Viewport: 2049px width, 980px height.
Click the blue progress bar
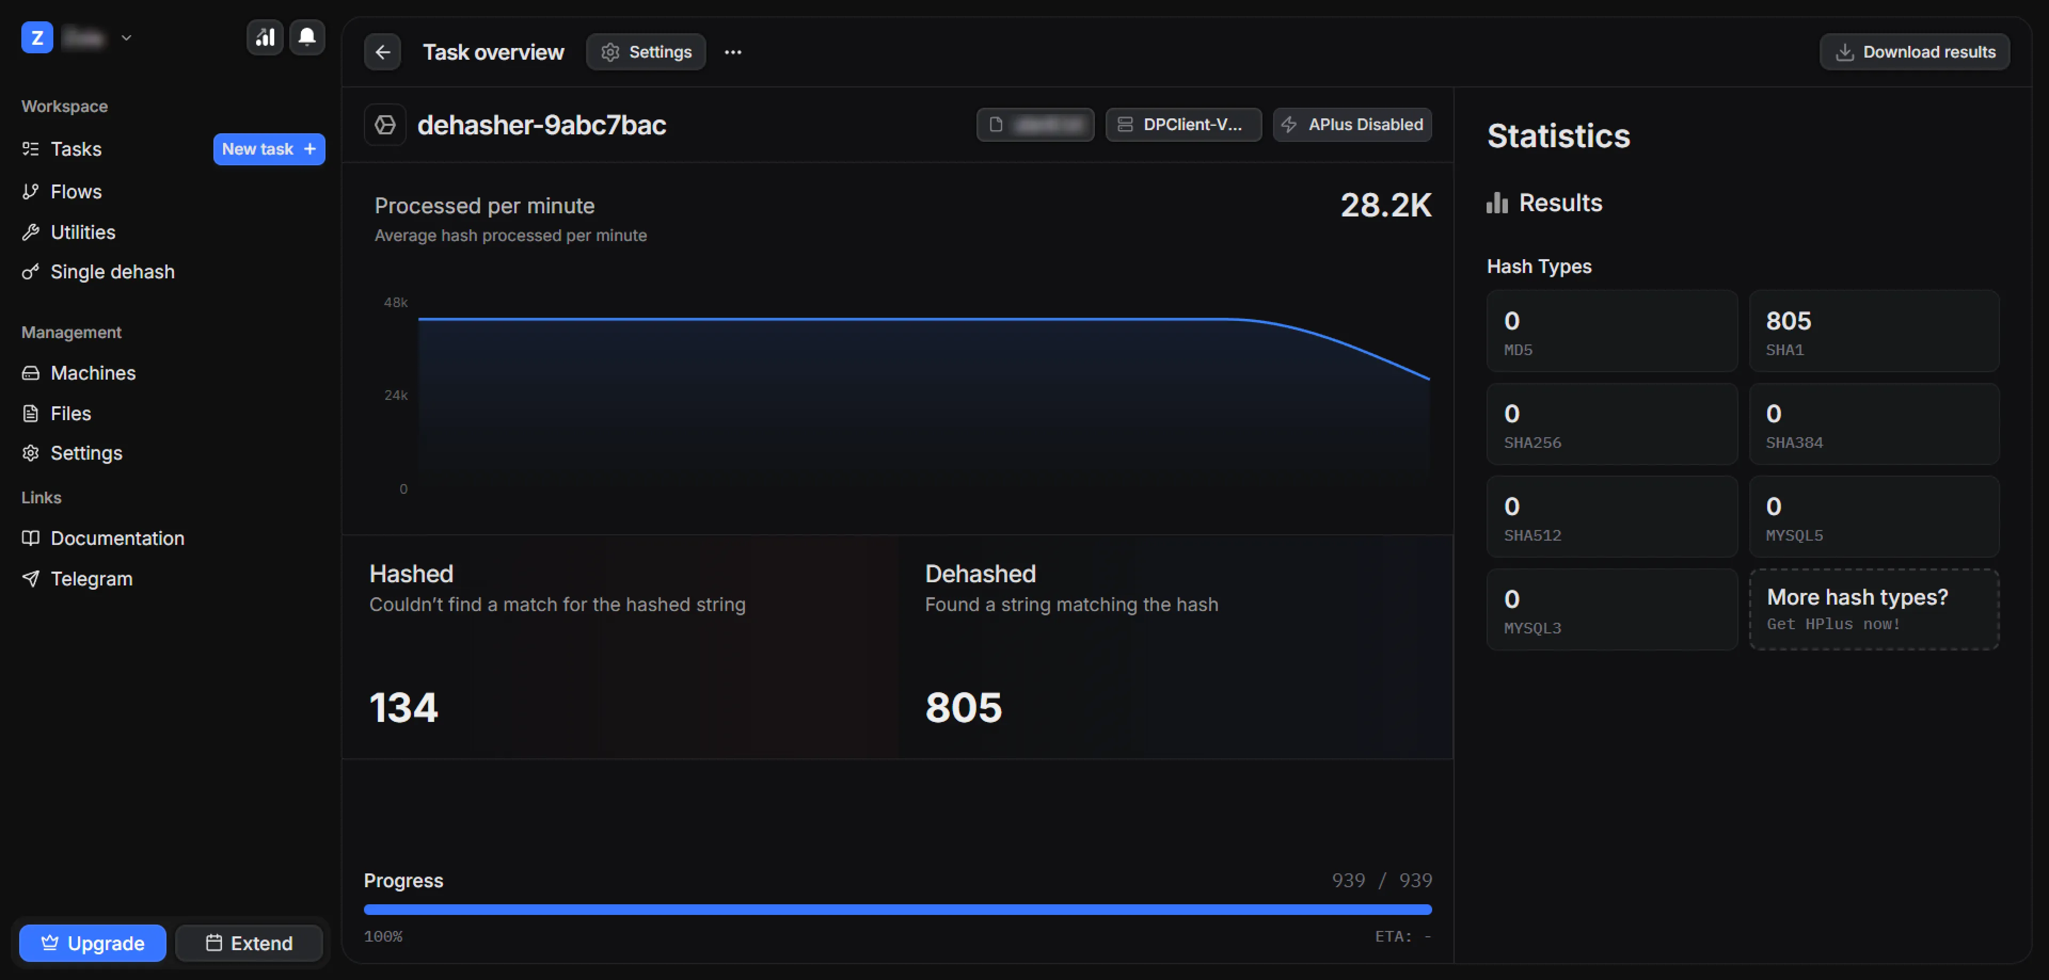pos(897,909)
